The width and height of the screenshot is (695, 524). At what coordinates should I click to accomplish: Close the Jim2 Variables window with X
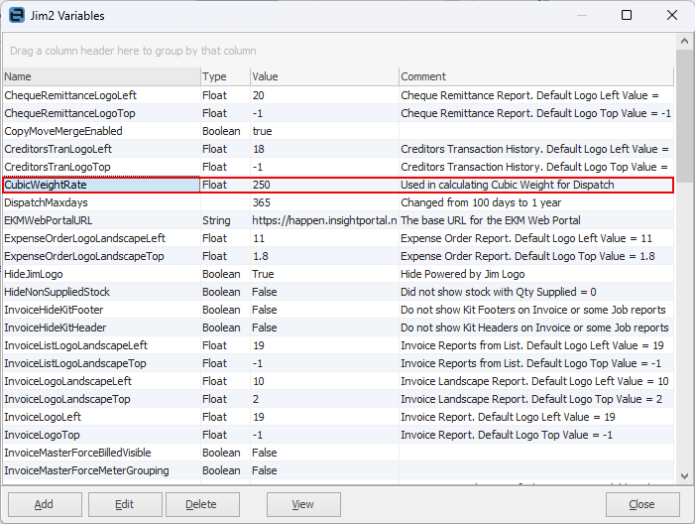pos(672,15)
